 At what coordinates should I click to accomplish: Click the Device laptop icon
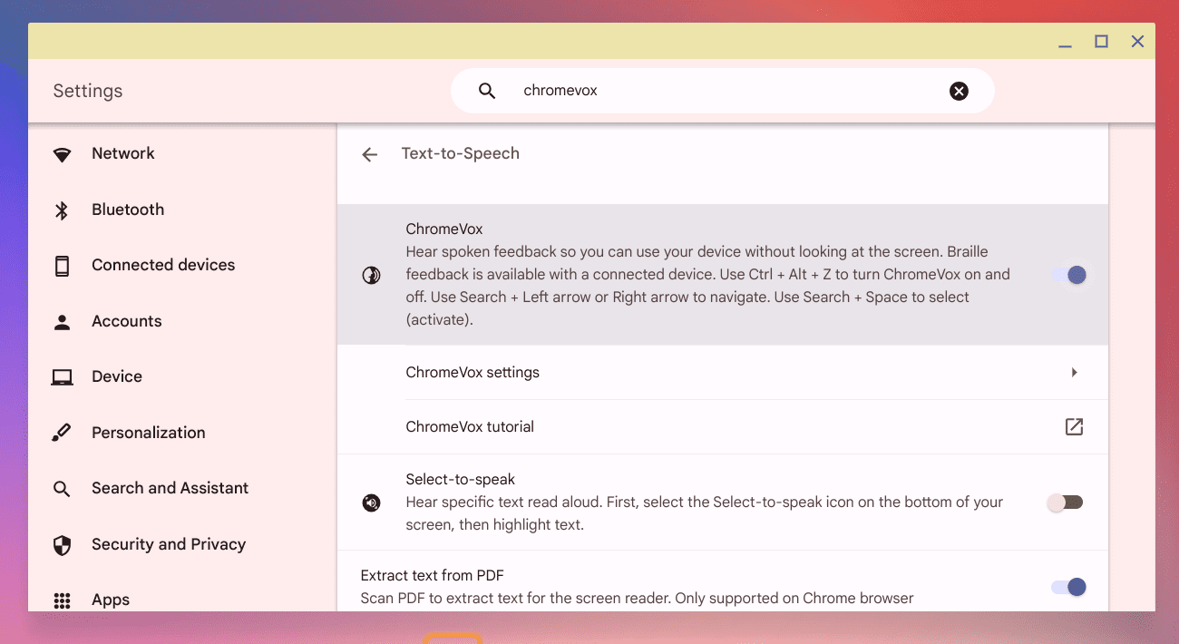[x=62, y=377]
